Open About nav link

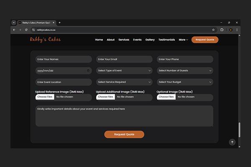pyautogui.click(x=110, y=40)
